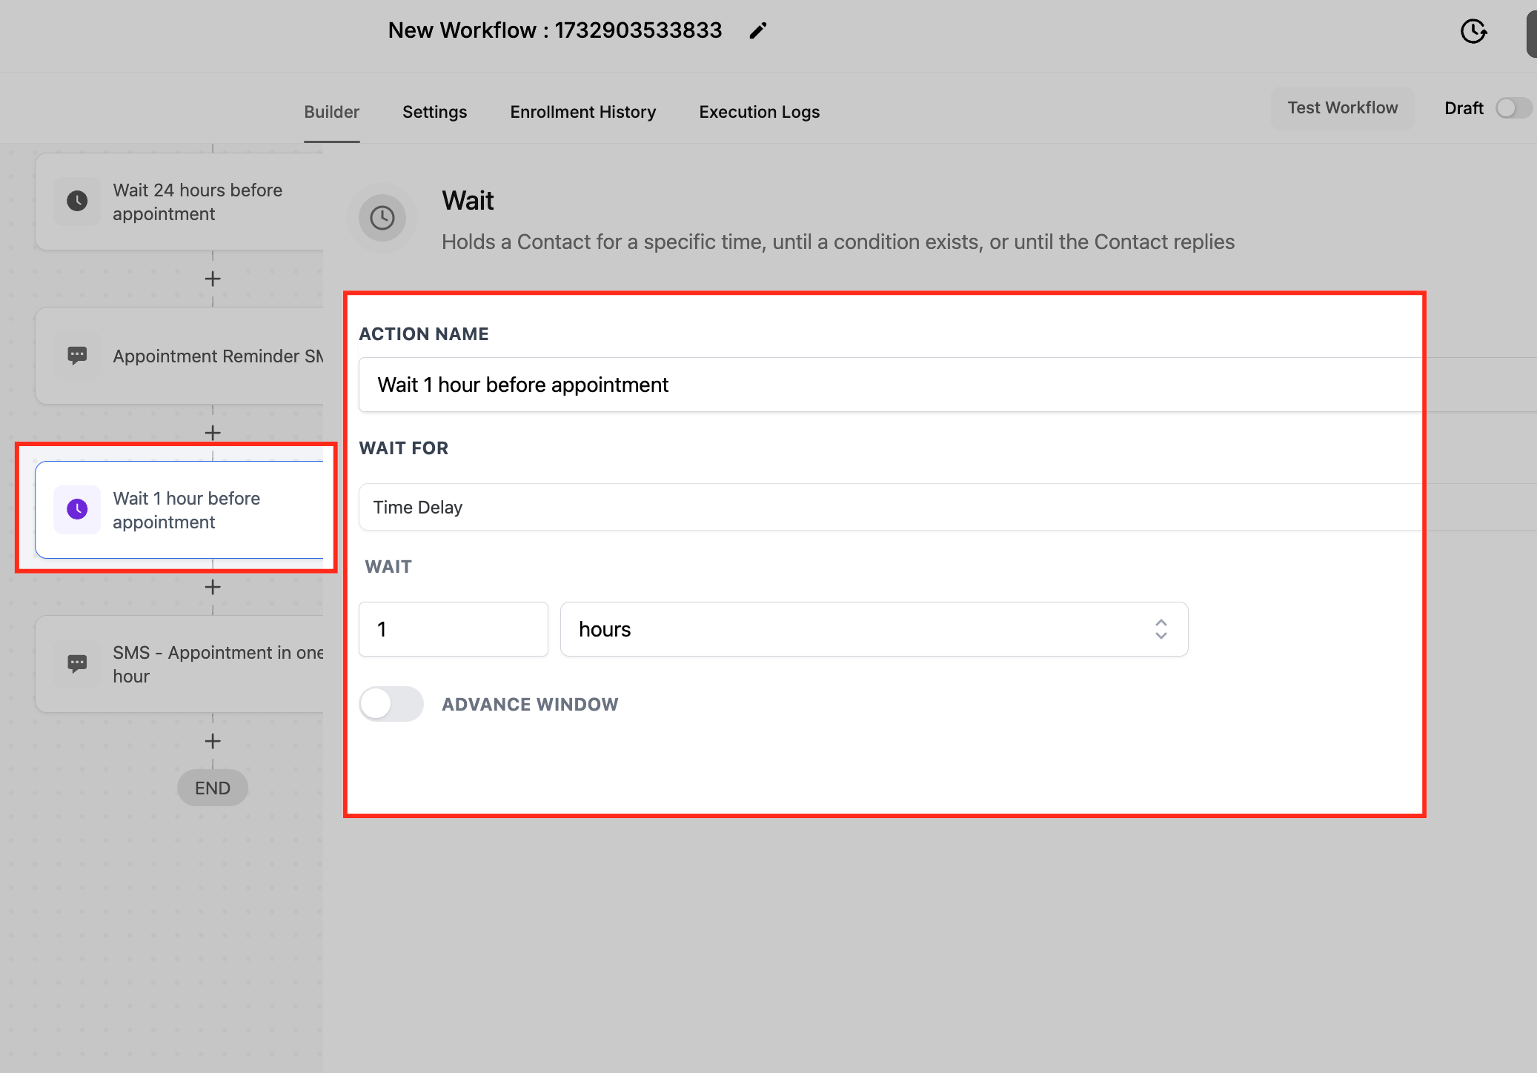Enable the Advance Window toggle
Image resolution: width=1537 pixels, height=1073 pixels.
coord(391,704)
